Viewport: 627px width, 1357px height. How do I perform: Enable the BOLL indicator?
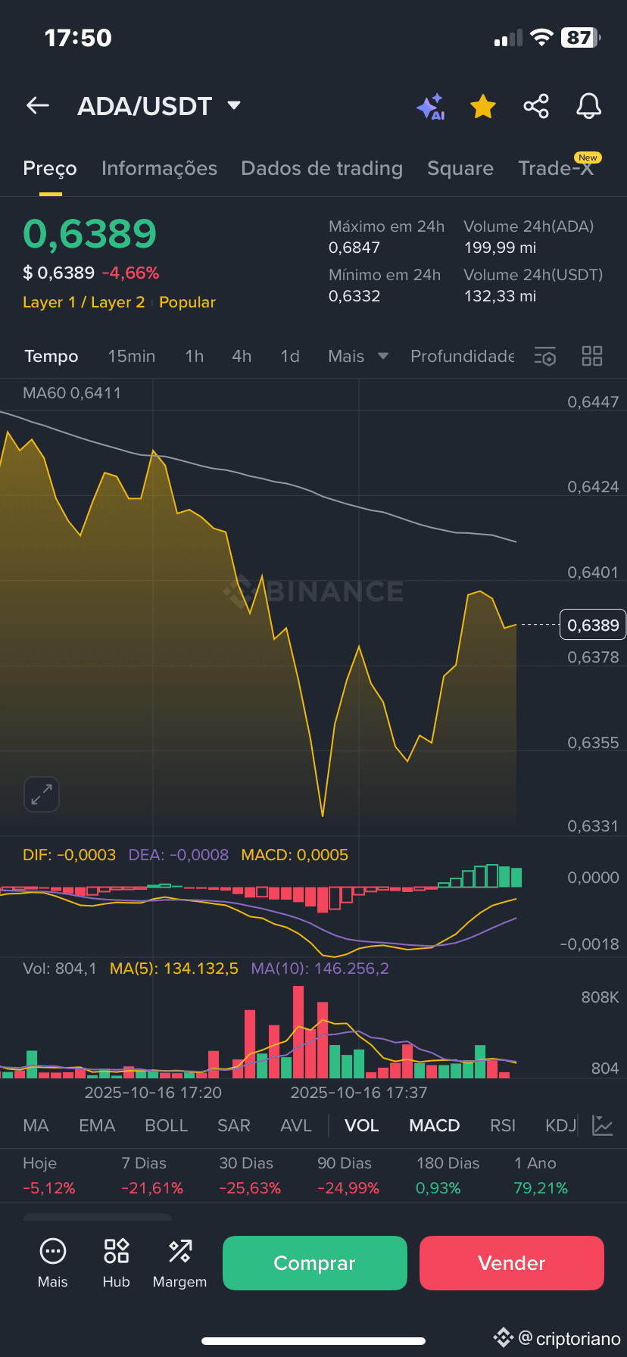166,1125
